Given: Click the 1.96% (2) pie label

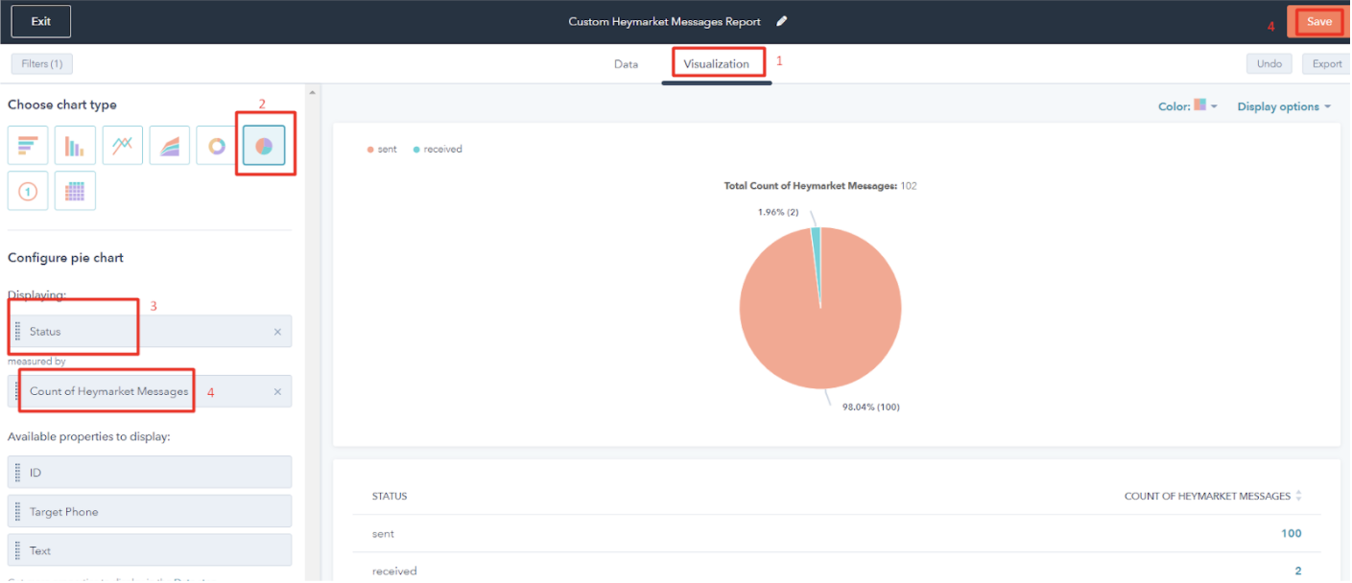Looking at the screenshot, I should (778, 212).
